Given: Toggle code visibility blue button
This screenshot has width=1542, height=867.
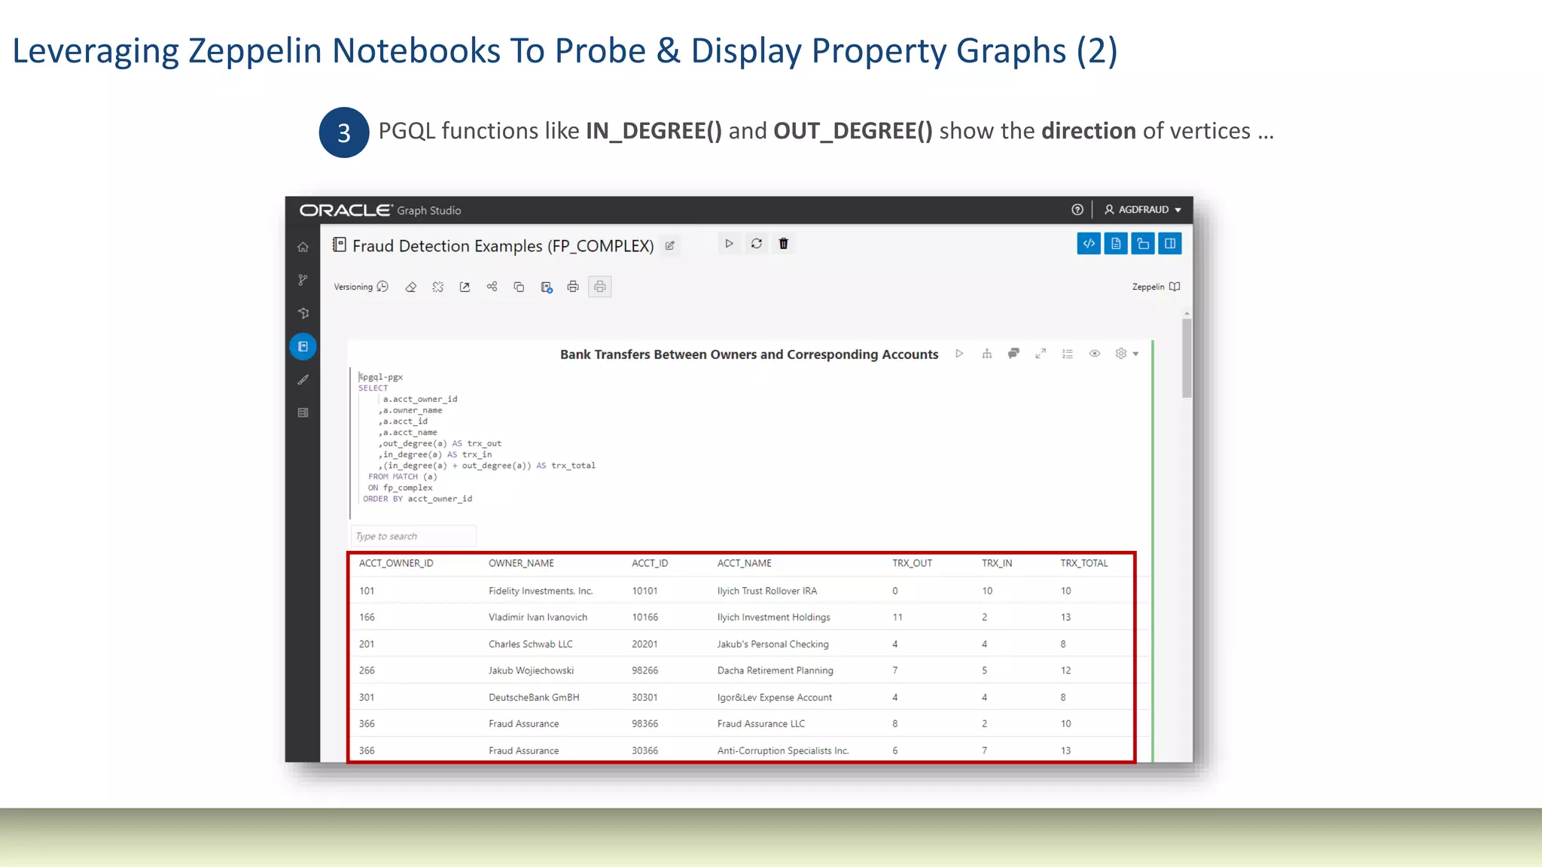Looking at the screenshot, I should coord(1089,244).
